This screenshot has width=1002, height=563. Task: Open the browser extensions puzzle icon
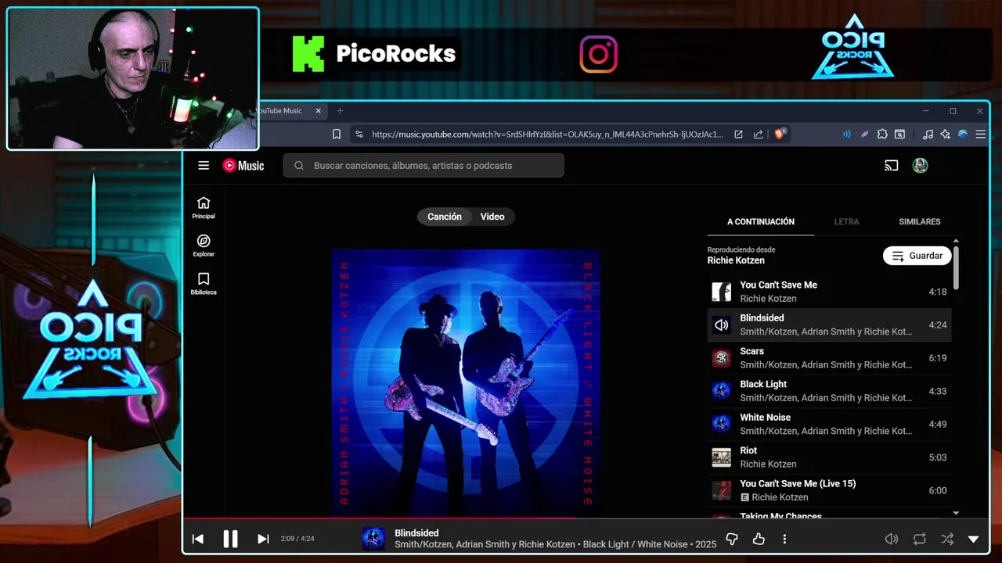[x=882, y=134]
